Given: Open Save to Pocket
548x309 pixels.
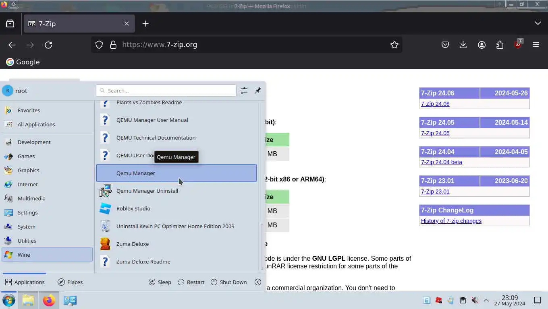Looking at the screenshot, I should click(445, 45).
